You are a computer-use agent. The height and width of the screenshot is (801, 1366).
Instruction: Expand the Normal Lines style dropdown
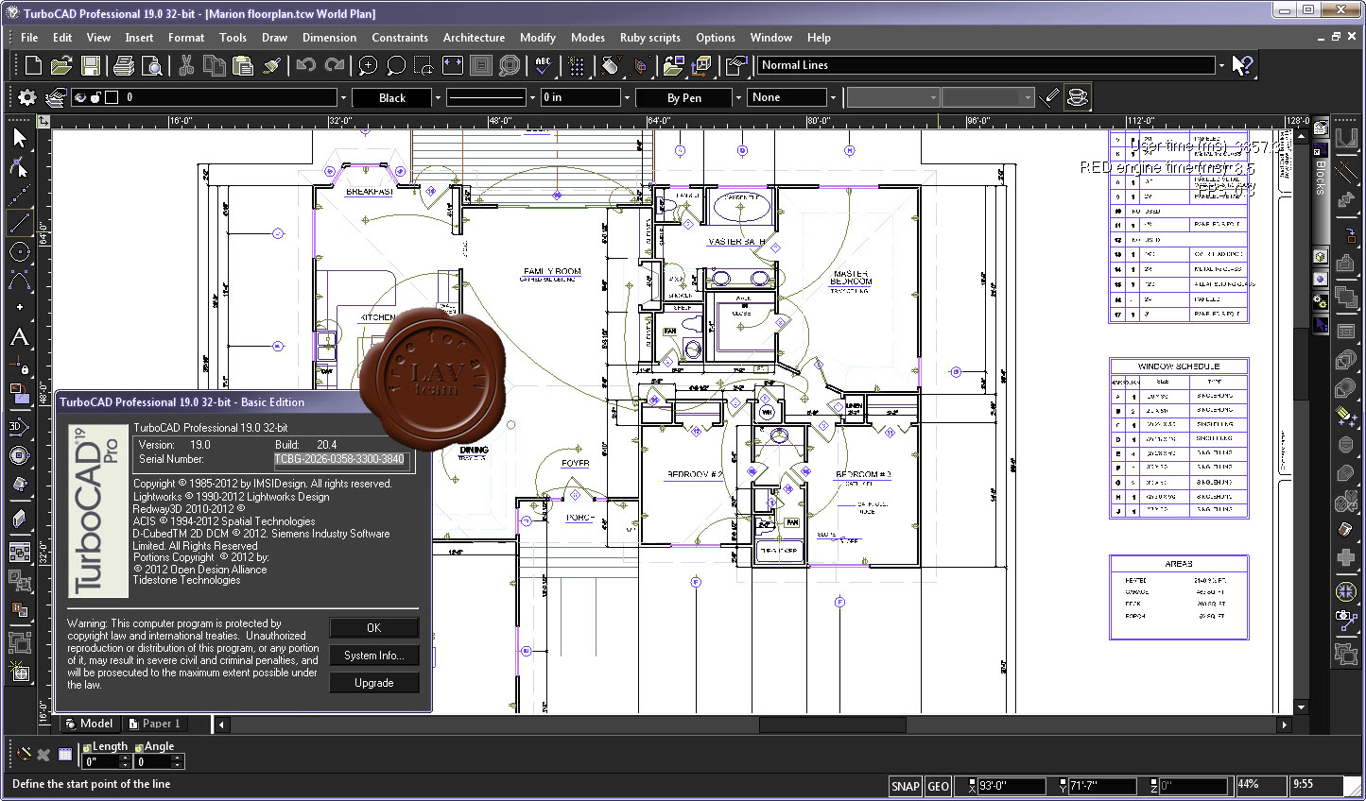tap(1221, 65)
